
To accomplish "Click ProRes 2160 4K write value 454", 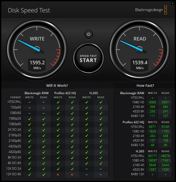I will tap(152, 136).
